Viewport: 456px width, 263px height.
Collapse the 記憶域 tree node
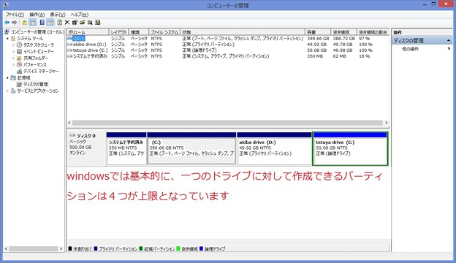coord(7,77)
